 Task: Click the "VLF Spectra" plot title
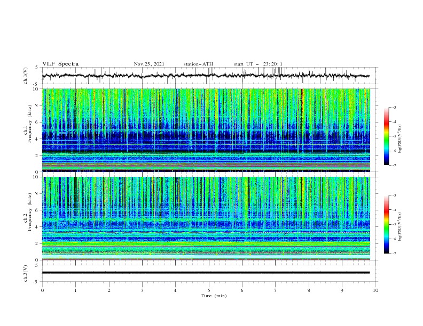click(60, 64)
